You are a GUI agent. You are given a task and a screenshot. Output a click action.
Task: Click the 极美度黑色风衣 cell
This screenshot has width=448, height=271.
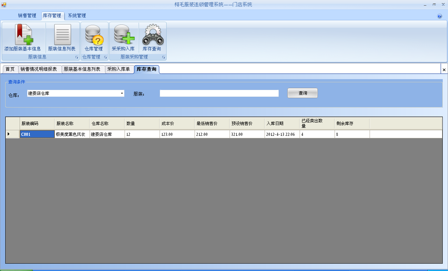[72, 134]
